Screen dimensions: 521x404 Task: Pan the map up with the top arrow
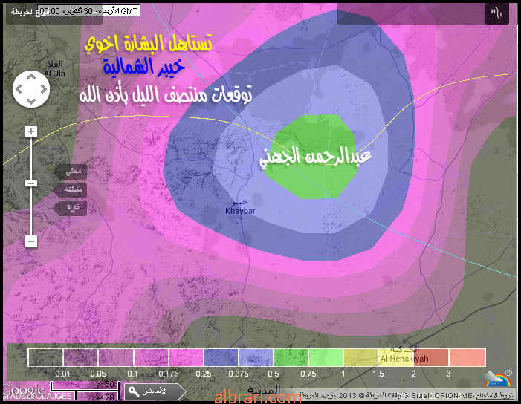31,77
